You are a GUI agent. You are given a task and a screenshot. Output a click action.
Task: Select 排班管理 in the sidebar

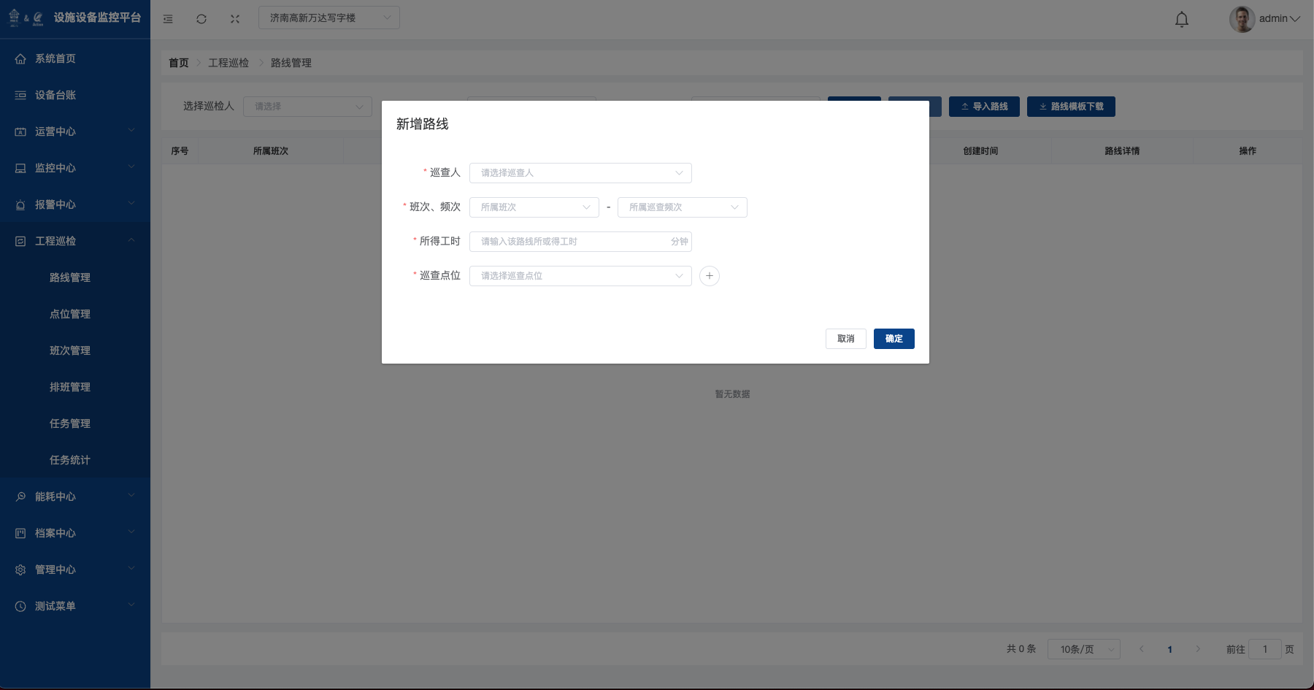(70, 387)
